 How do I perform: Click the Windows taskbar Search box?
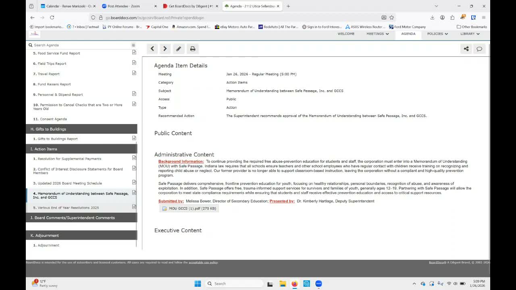click(234, 284)
